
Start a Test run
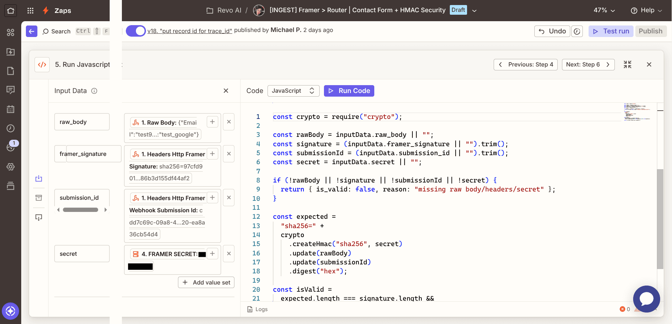pyautogui.click(x=611, y=31)
